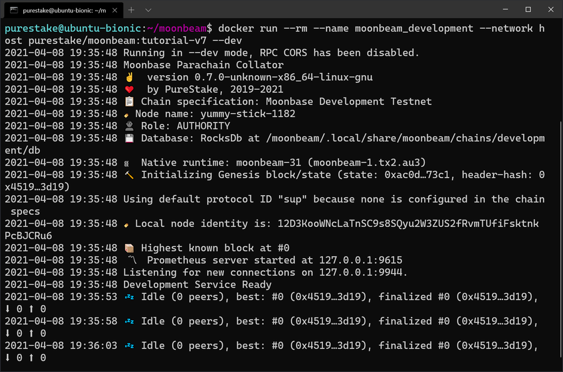Click 'Moonbase Parachain Collator' text
The image size is (563, 372).
pos(203,65)
